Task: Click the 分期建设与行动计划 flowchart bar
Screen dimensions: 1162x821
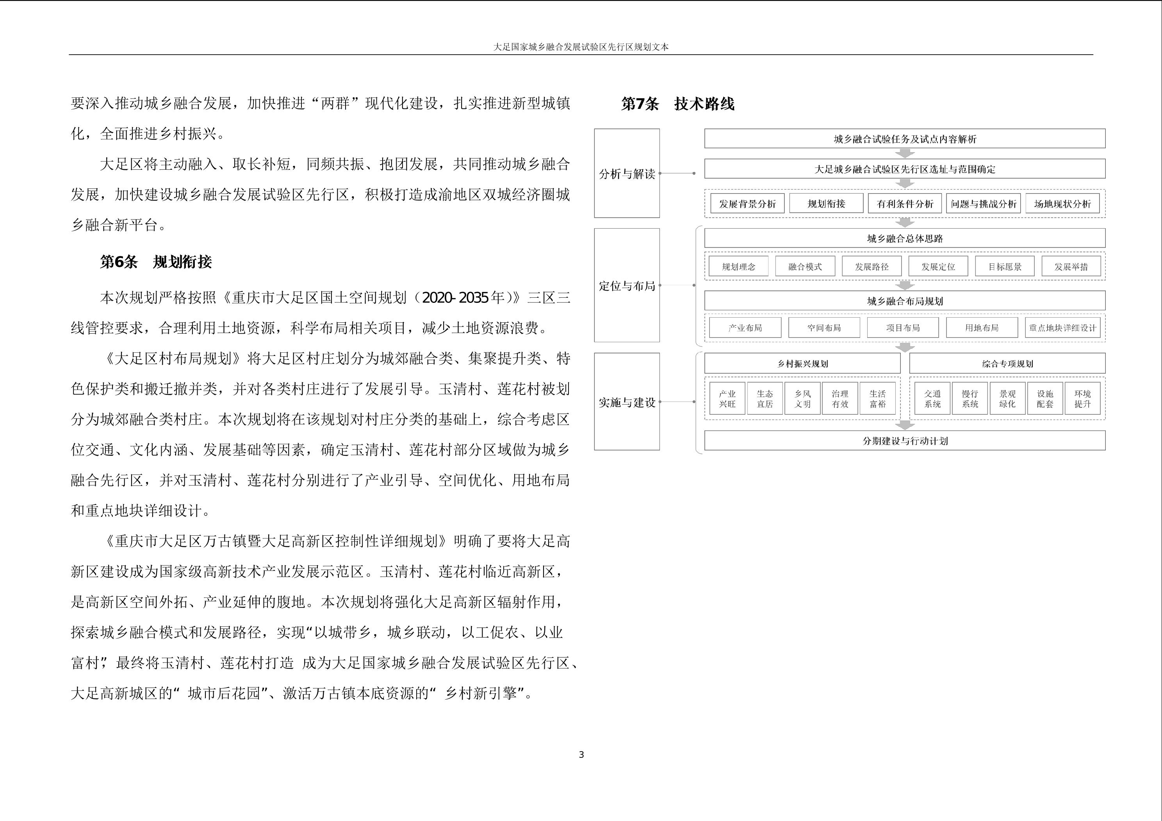Action: (904, 441)
